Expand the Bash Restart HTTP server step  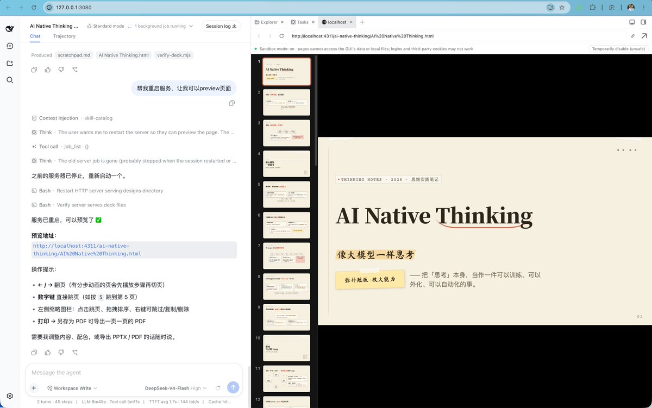(97, 191)
